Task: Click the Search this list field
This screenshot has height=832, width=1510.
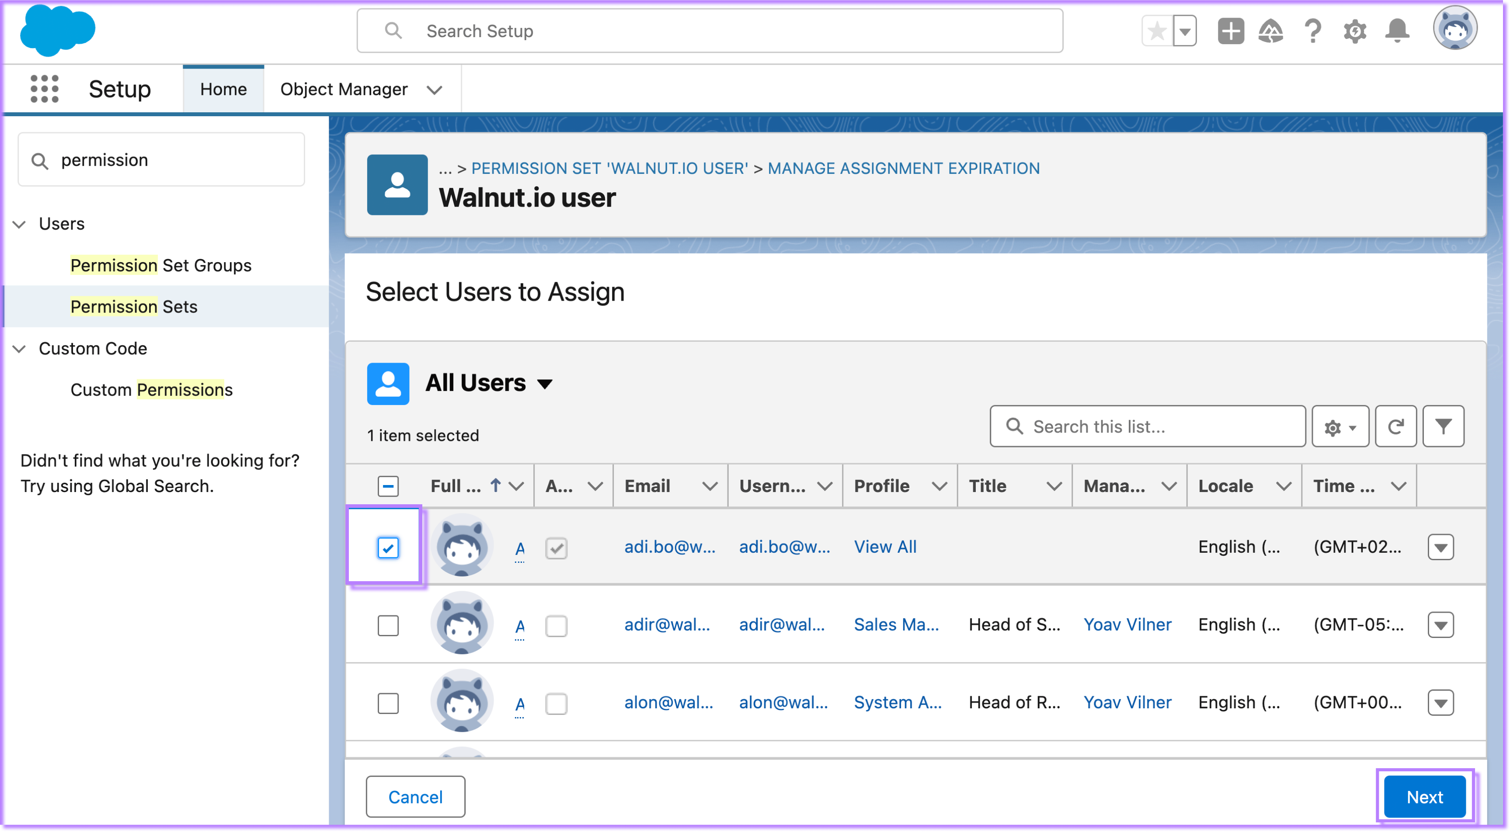Action: point(1147,426)
